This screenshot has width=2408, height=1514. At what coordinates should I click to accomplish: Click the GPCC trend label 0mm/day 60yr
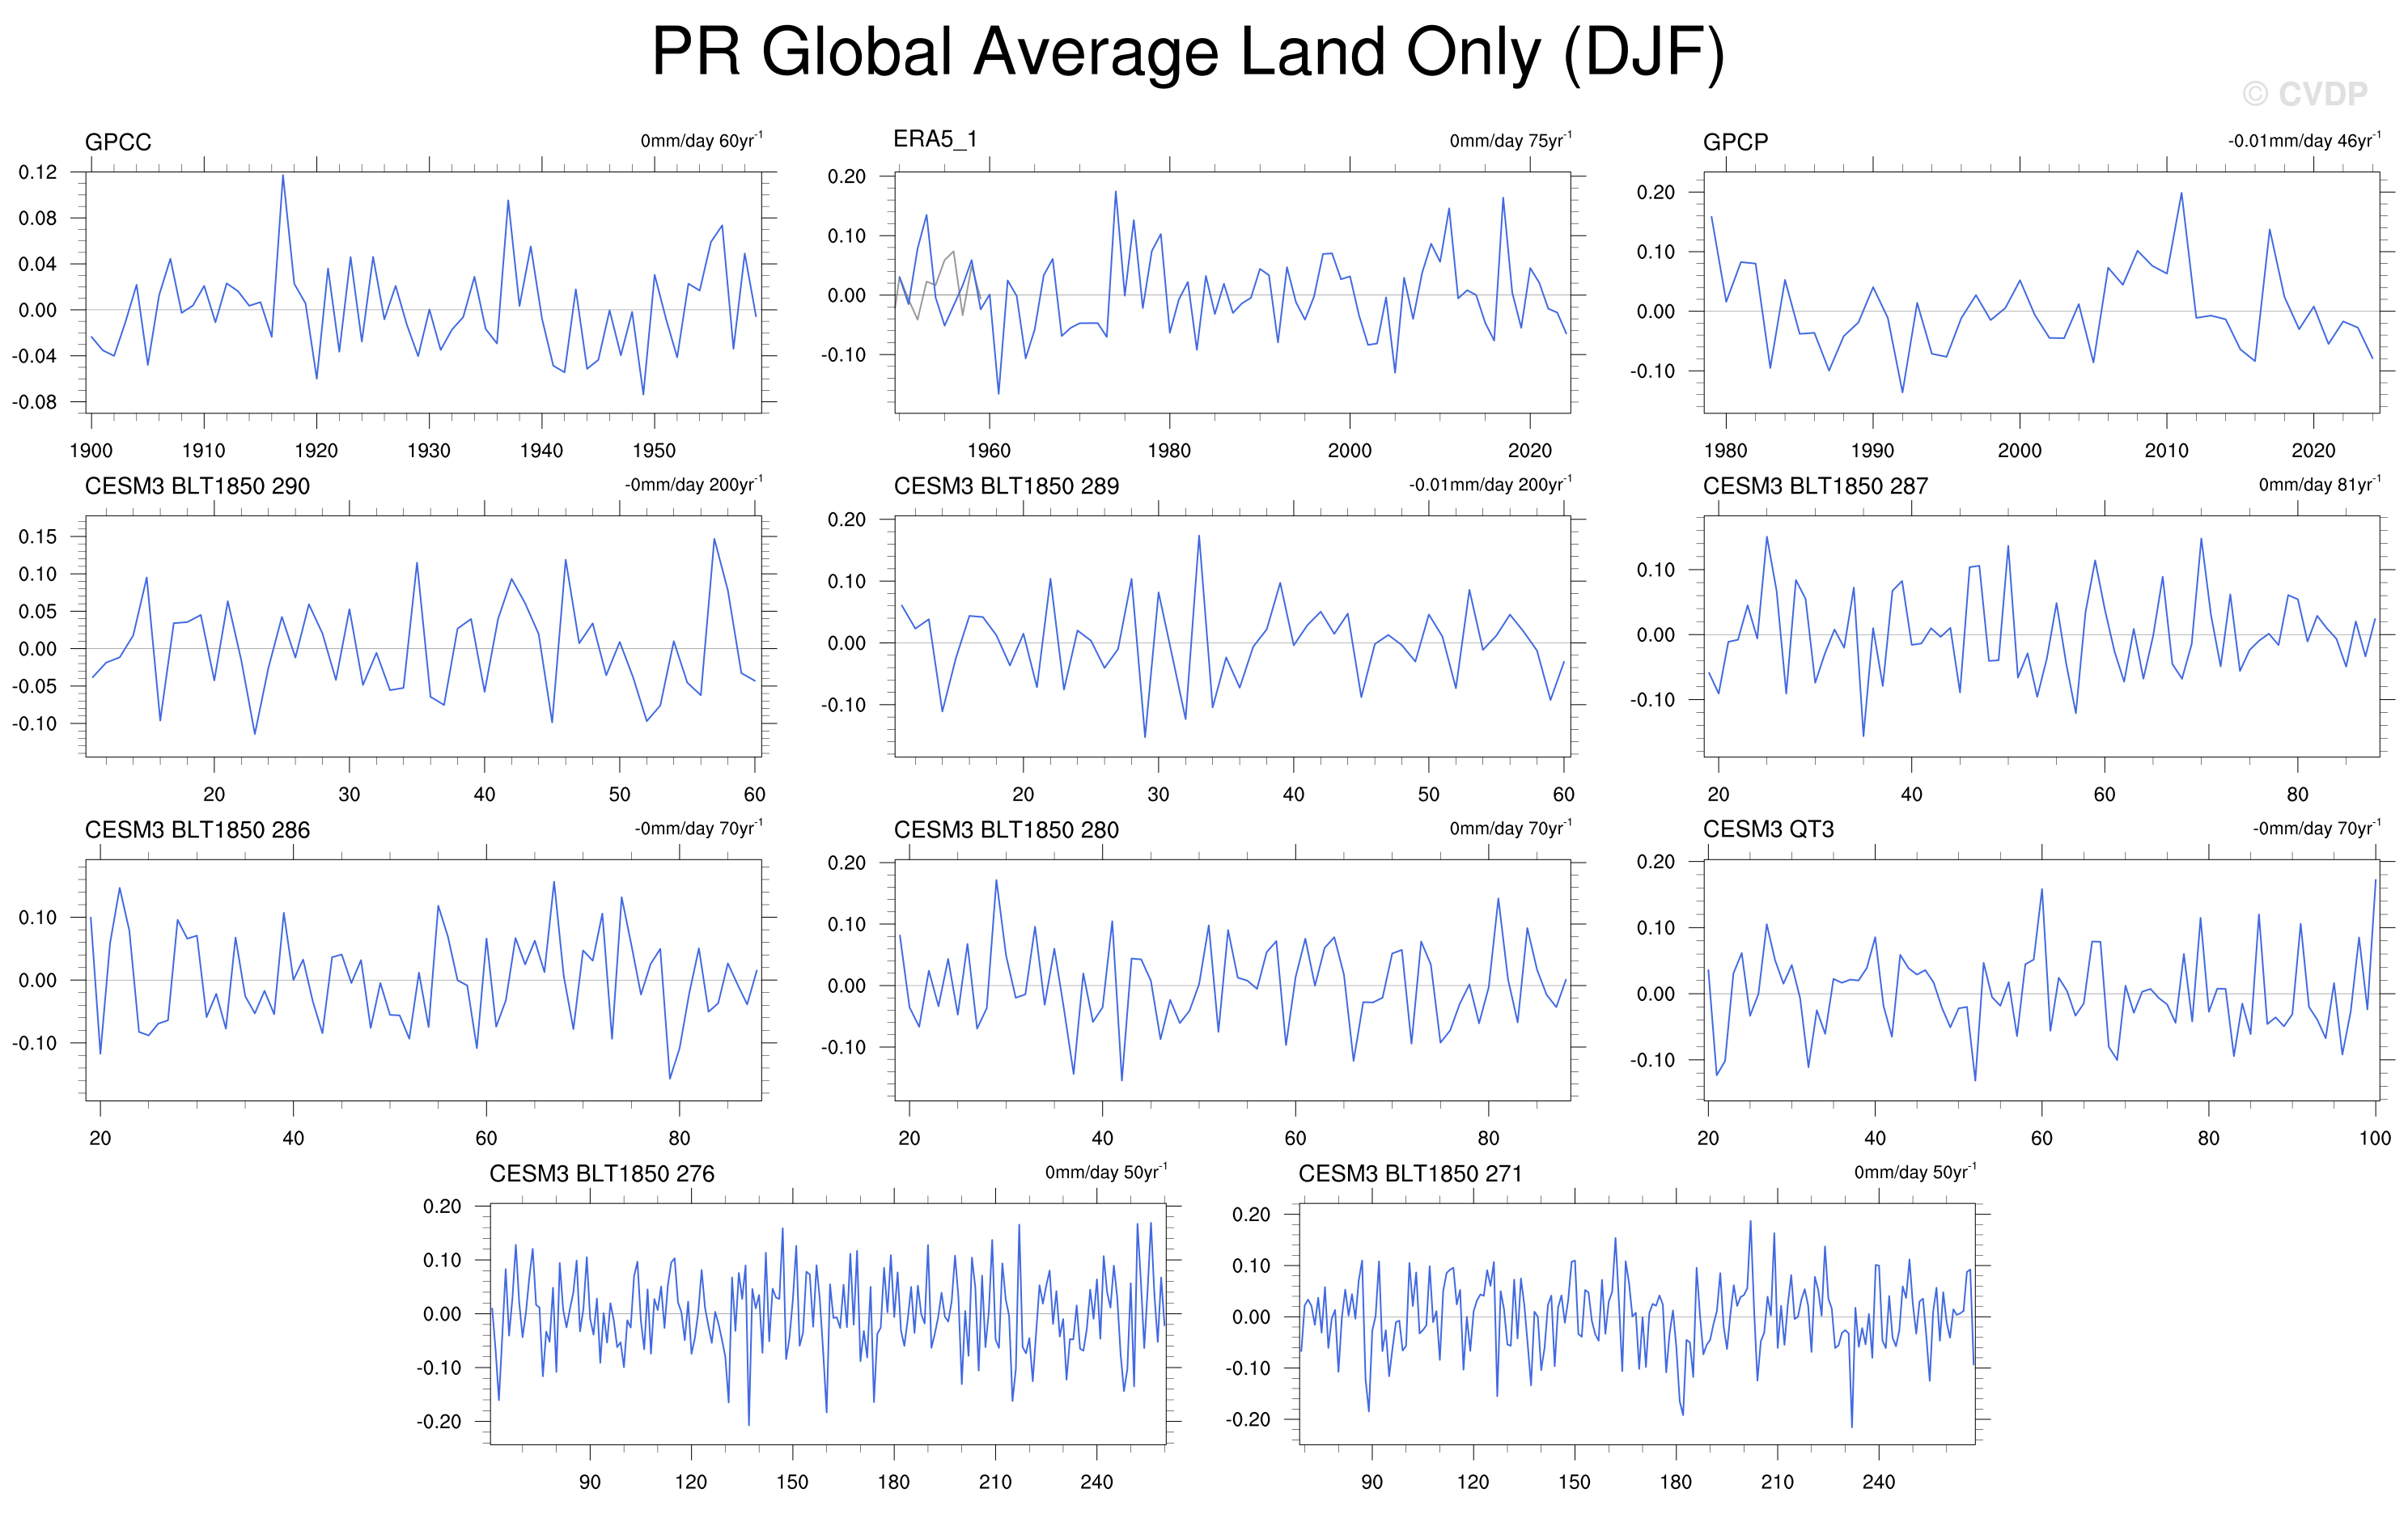[x=700, y=140]
